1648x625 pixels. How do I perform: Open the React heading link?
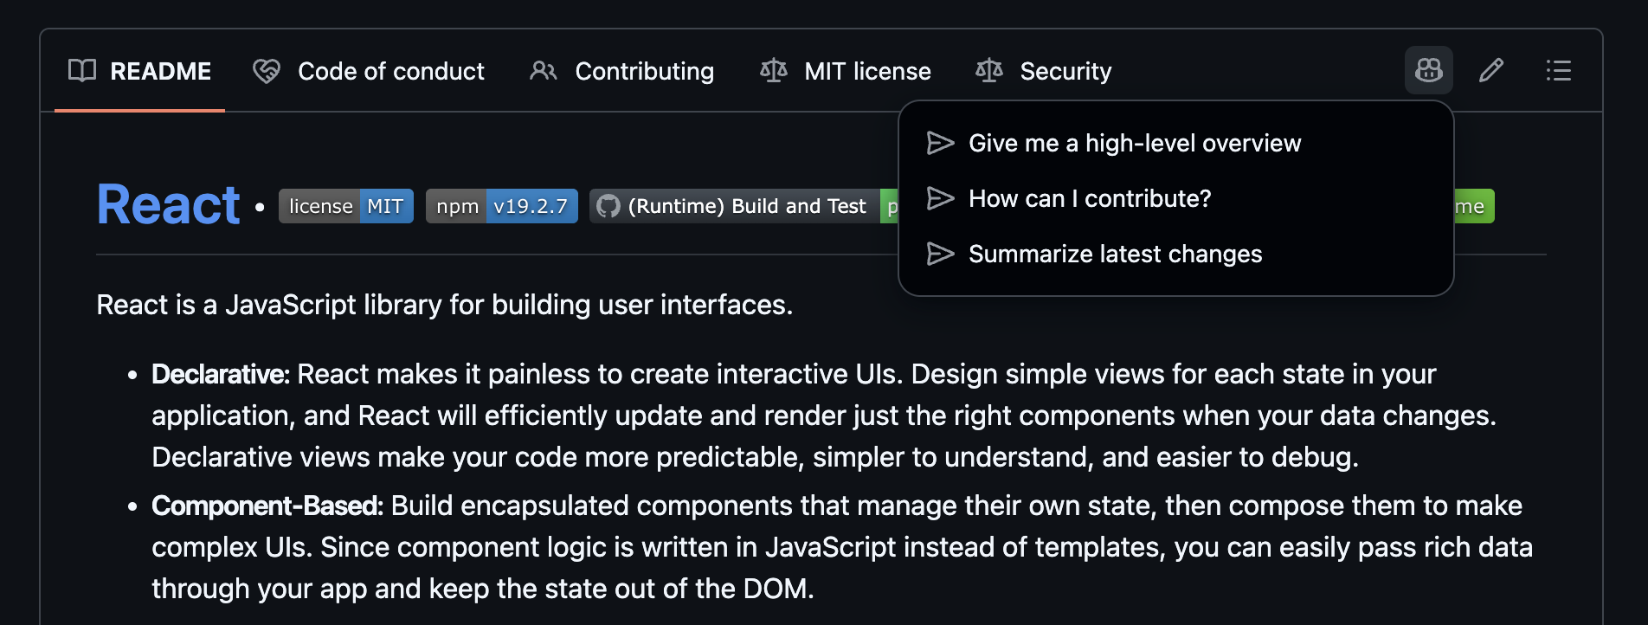click(168, 205)
